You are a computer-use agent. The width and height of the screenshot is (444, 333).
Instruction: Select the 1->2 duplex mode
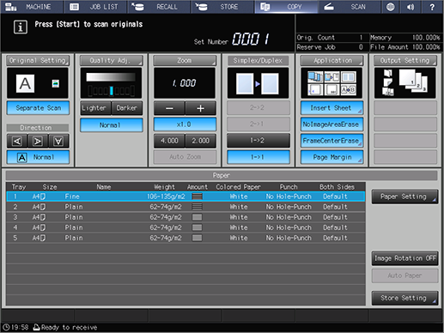tap(258, 141)
